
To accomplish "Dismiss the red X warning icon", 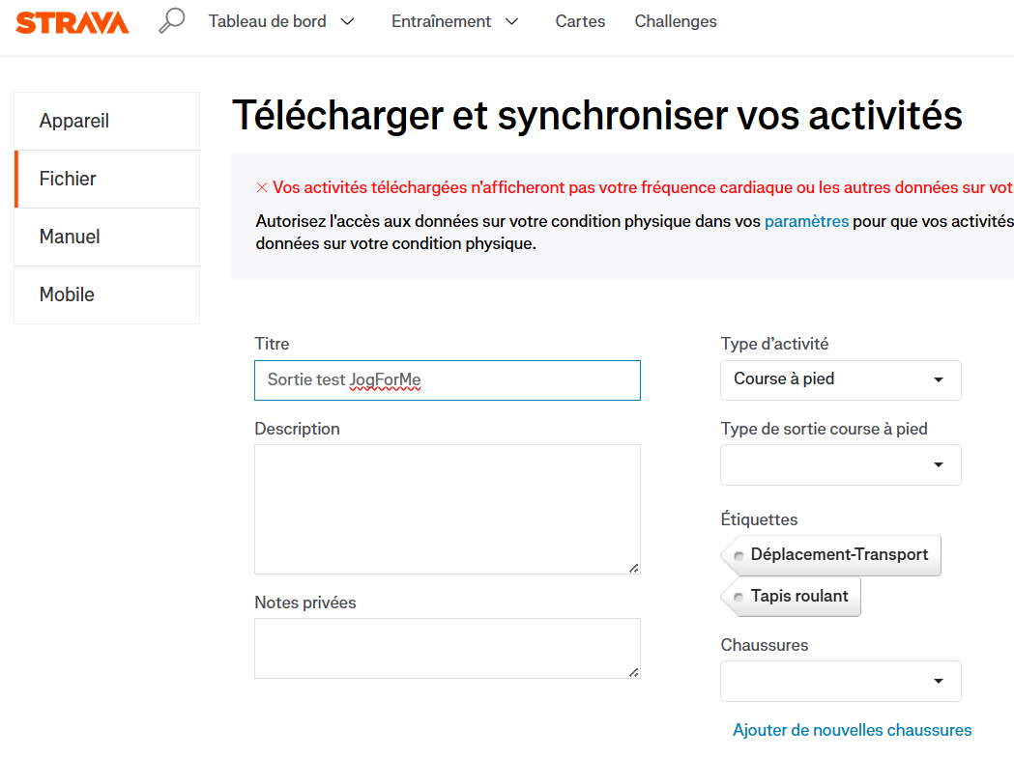I will [x=262, y=188].
